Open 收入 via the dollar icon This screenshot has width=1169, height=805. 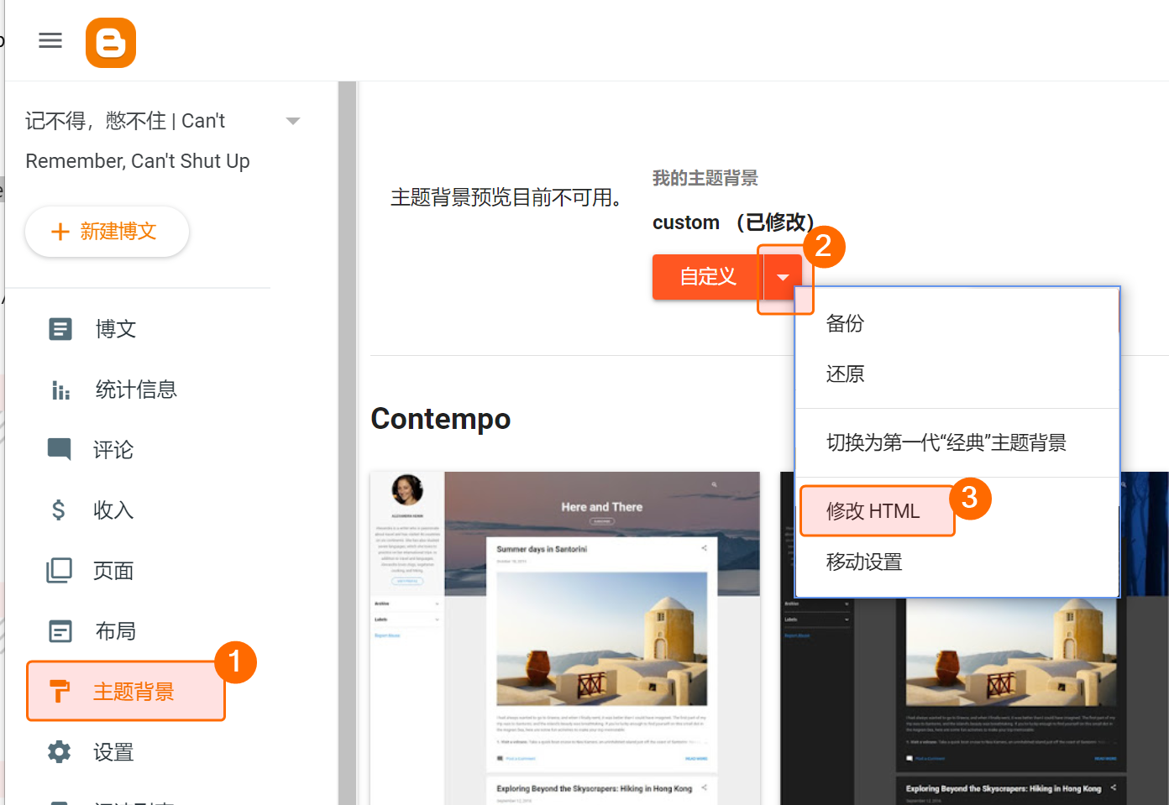point(58,510)
